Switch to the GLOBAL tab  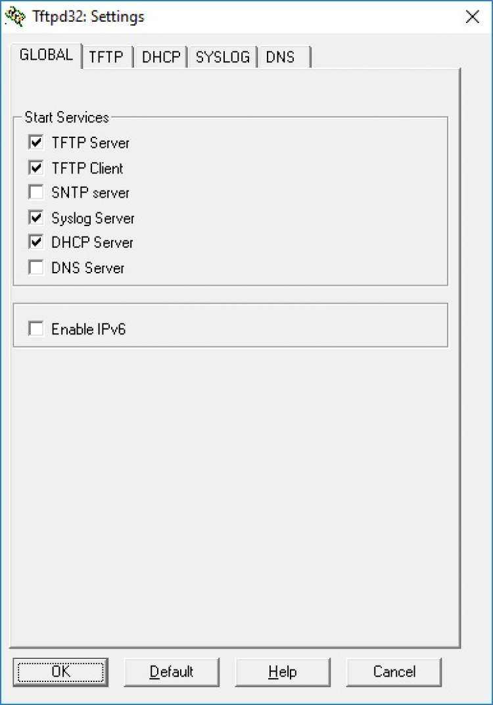(x=46, y=55)
